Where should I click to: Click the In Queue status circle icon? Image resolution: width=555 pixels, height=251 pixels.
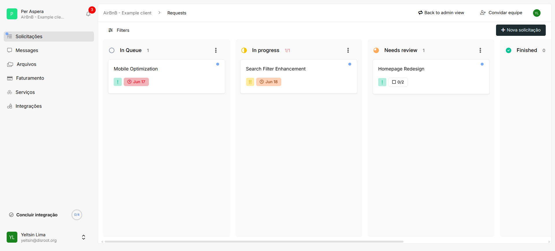click(x=112, y=50)
